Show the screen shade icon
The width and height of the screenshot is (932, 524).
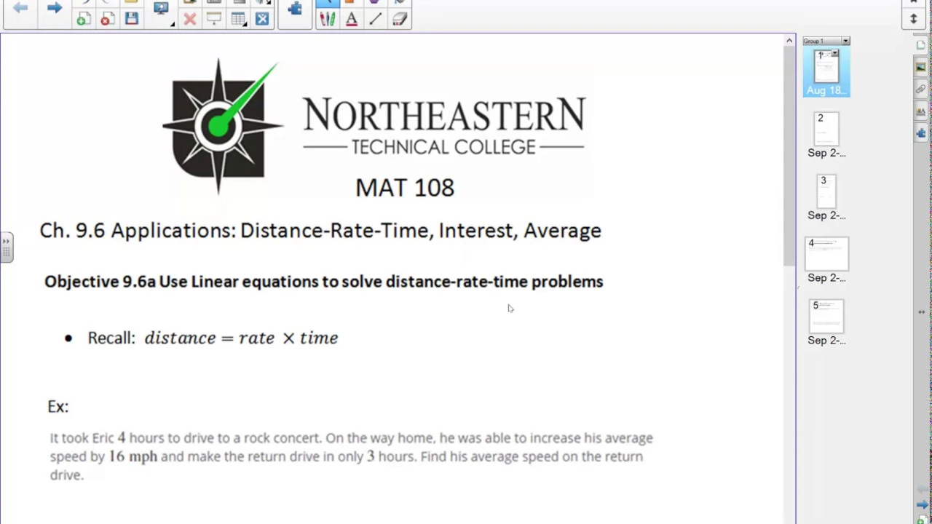pyautogui.click(x=214, y=19)
